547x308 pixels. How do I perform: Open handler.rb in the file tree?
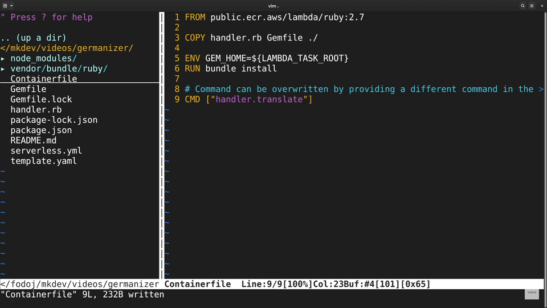[x=36, y=110]
